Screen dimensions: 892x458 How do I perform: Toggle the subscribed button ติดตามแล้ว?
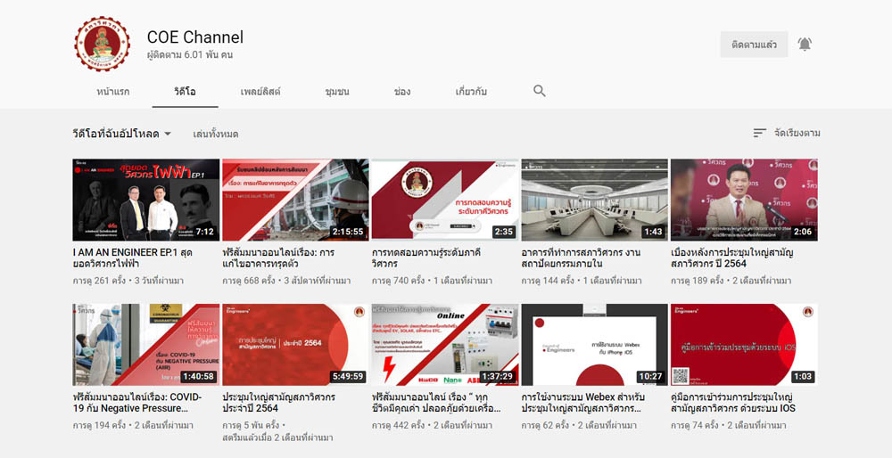[754, 45]
